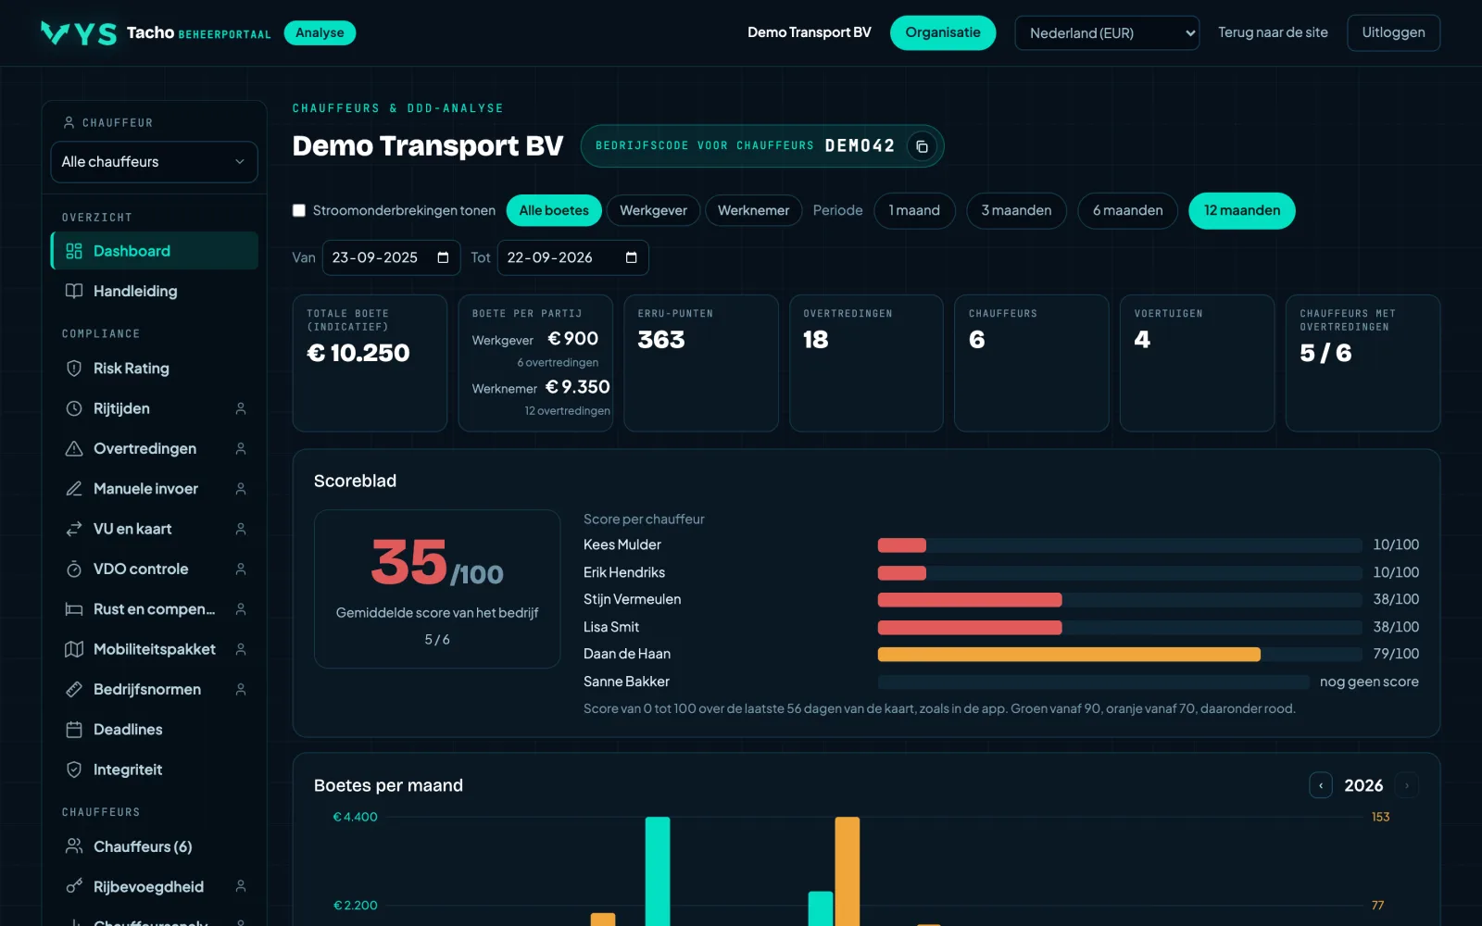This screenshot has height=926, width=1482.
Task: Enable Stroomonderbrekingen tonen checkbox
Action: [299, 210]
